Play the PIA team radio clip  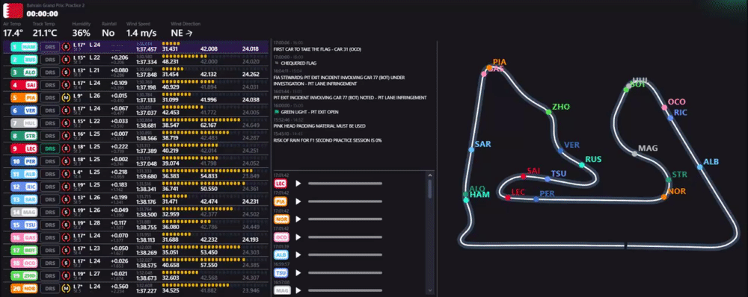point(298,201)
